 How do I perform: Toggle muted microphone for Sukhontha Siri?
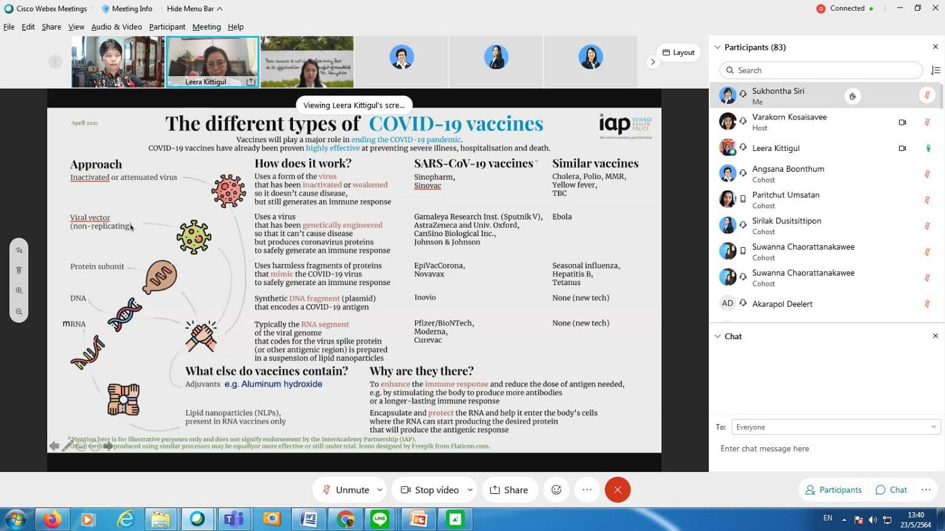[x=927, y=96]
